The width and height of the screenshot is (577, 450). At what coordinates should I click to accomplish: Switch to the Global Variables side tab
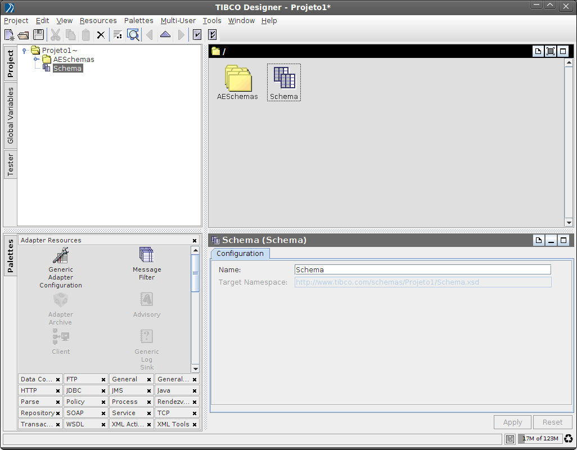pyautogui.click(x=10, y=115)
